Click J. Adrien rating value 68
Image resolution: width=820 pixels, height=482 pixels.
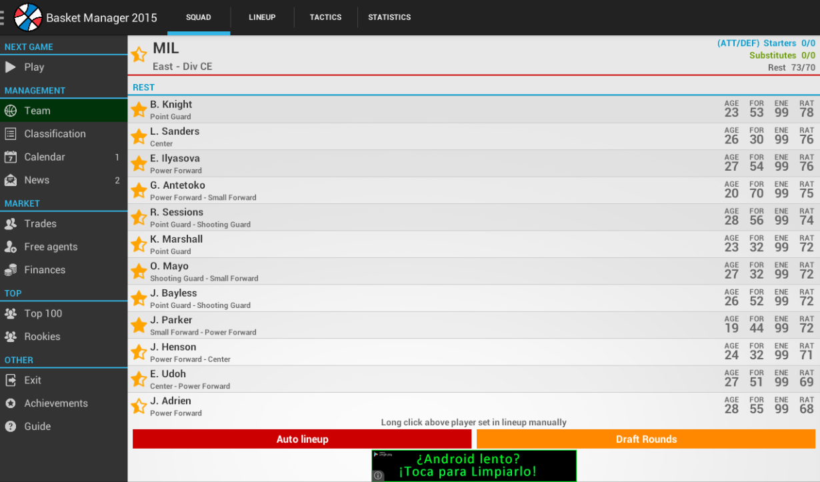click(x=807, y=409)
